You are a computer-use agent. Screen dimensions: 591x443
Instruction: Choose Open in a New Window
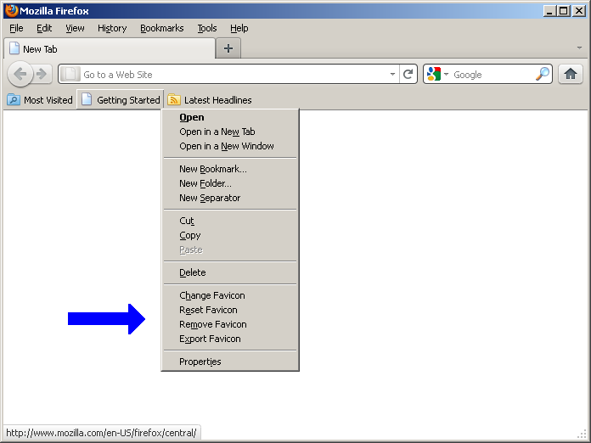tap(230, 146)
